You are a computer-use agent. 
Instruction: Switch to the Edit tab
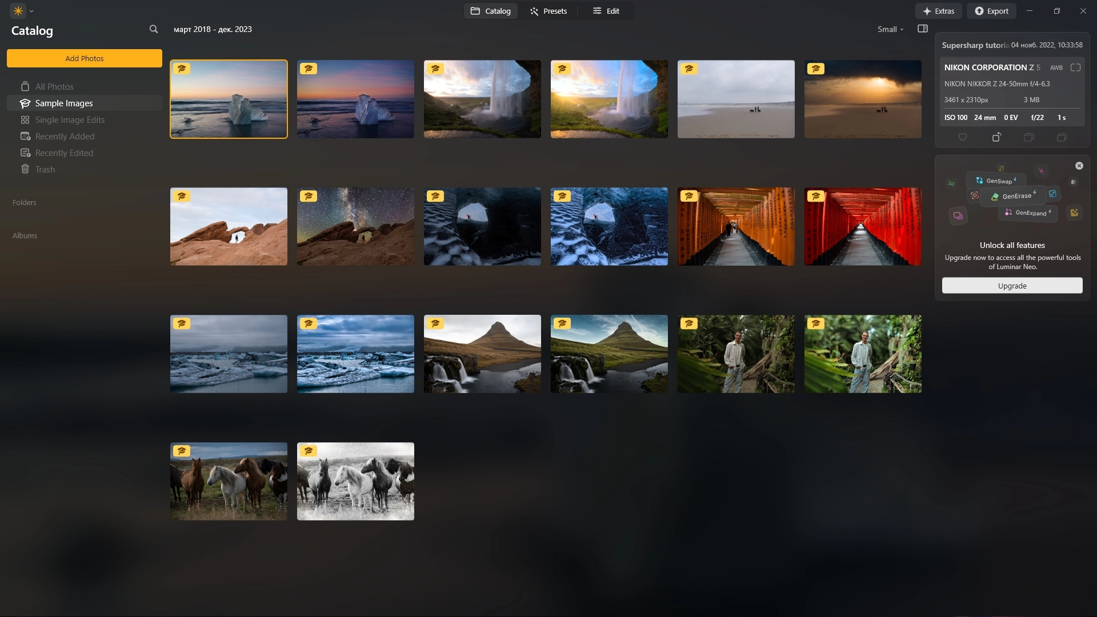point(606,11)
